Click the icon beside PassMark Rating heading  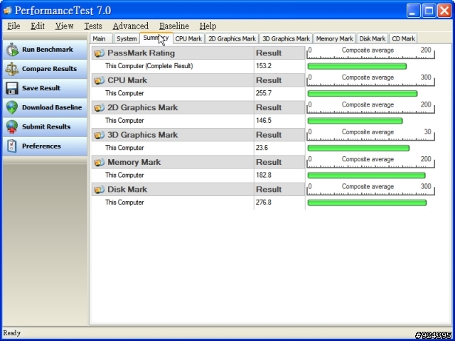(100, 53)
